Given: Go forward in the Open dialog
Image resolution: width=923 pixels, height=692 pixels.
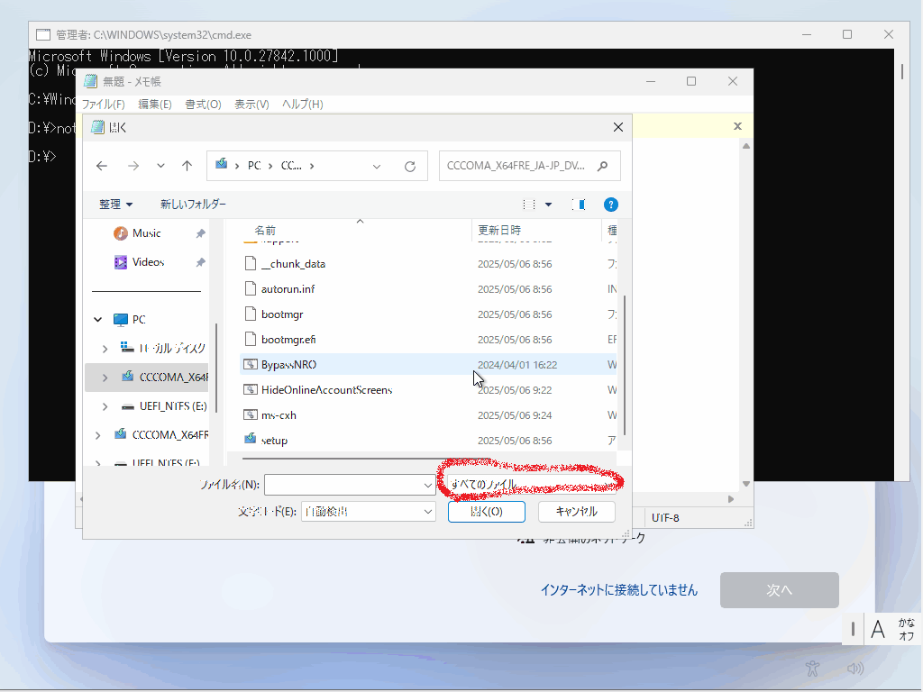Looking at the screenshot, I should (x=133, y=166).
